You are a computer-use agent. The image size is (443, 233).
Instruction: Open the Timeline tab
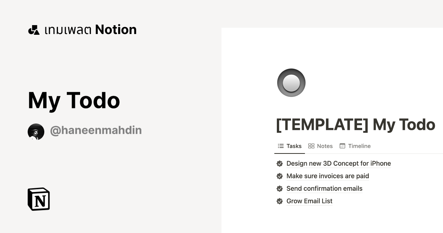click(359, 146)
